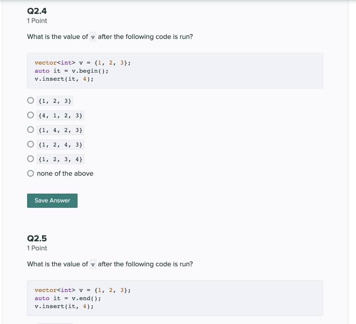Click the Save Answer button for Q2.4
356x324 pixels.
[52, 201]
